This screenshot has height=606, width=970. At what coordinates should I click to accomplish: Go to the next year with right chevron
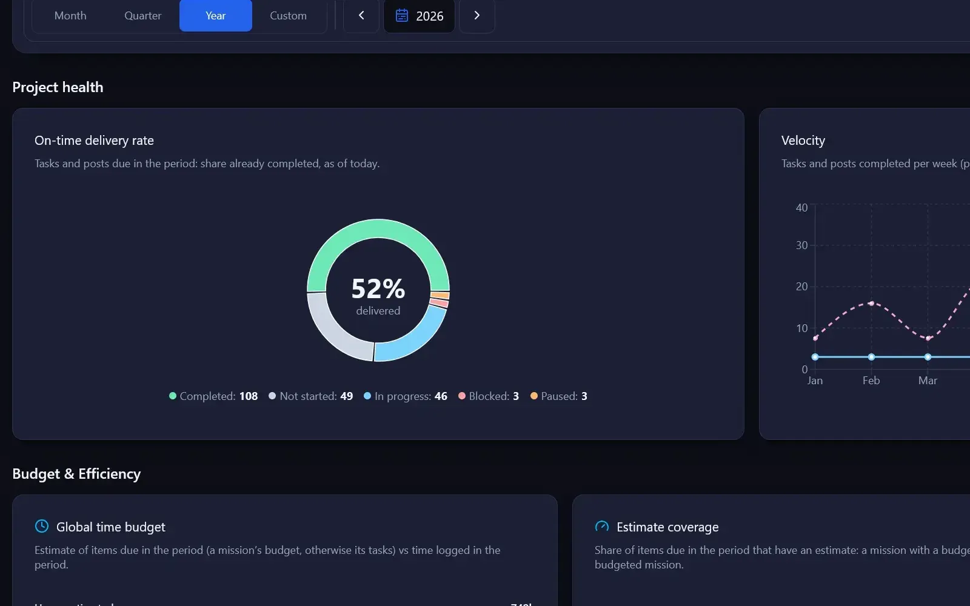pos(477,16)
